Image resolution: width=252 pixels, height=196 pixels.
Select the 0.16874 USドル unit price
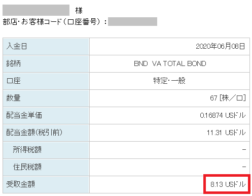[x=223, y=115]
